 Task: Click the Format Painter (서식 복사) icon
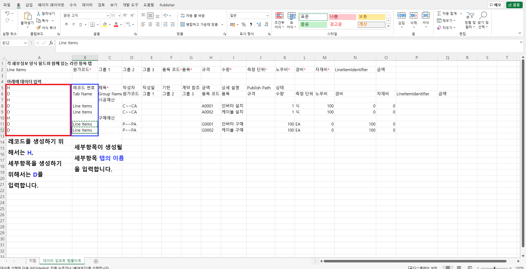point(39,28)
